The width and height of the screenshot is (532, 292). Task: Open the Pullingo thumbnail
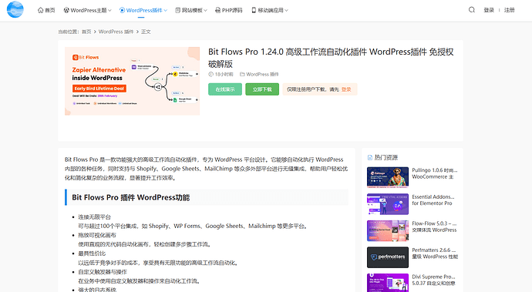click(x=388, y=177)
